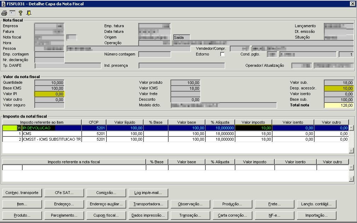Click the Total nota value field

(x=339, y=105)
